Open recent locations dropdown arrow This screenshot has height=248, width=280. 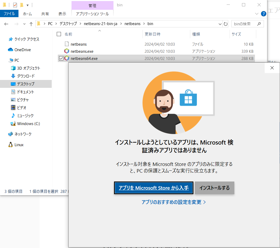click(x=24, y=24)
